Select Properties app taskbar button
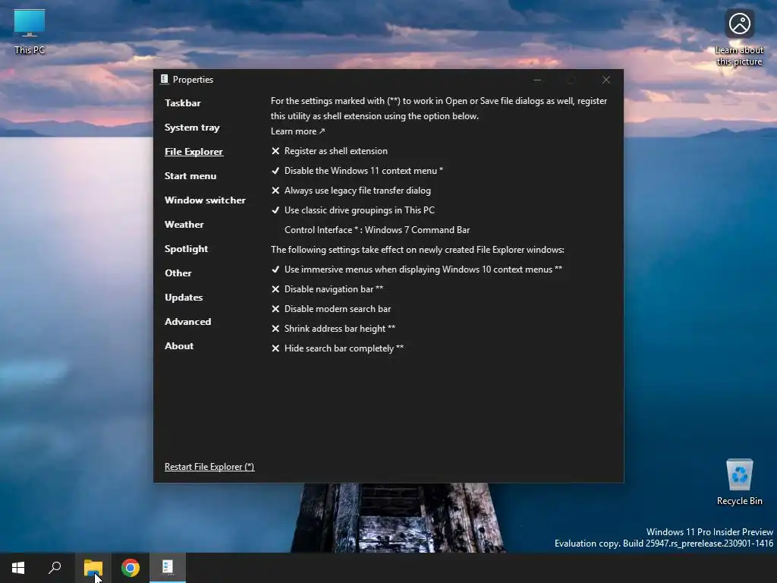Viewport: 777px width, 583px height. (168, 568)
